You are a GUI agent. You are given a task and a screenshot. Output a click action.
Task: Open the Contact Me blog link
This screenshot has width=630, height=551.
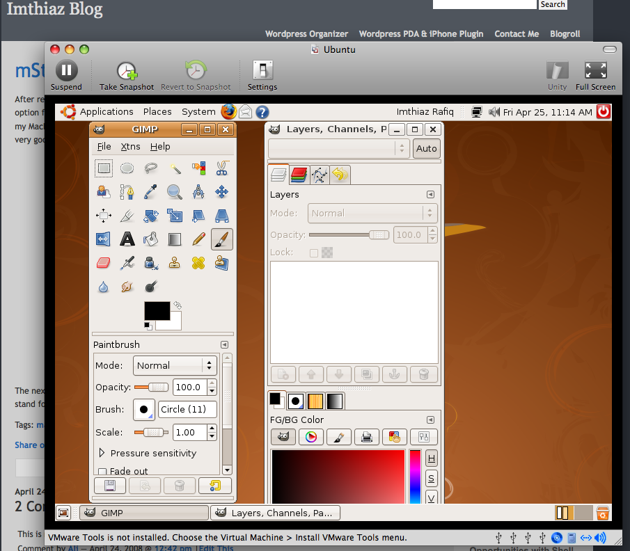(517, 34)
